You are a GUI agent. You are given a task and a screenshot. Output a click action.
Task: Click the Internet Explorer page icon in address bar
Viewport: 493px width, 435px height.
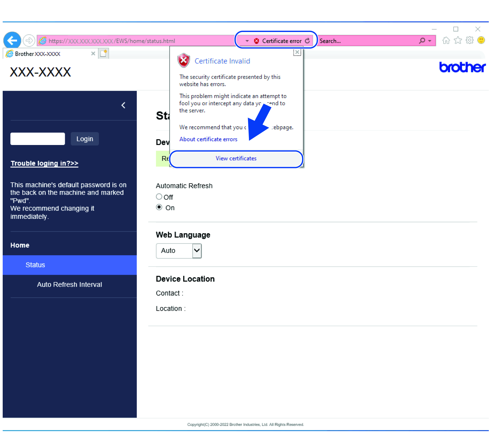[43, 41]
